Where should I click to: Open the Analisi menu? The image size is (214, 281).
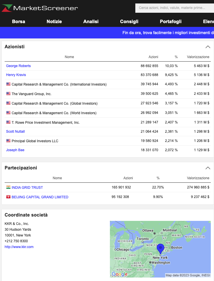point(91,21)
